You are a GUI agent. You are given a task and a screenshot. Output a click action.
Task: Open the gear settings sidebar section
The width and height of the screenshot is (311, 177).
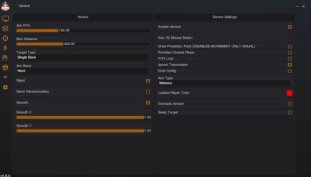pos(5,88)
